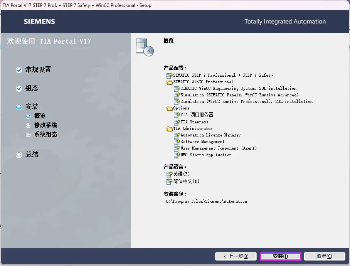Click the WinCC Engineering System component icon
This screenshot has width=350, height=266.
tap(177, 89)
